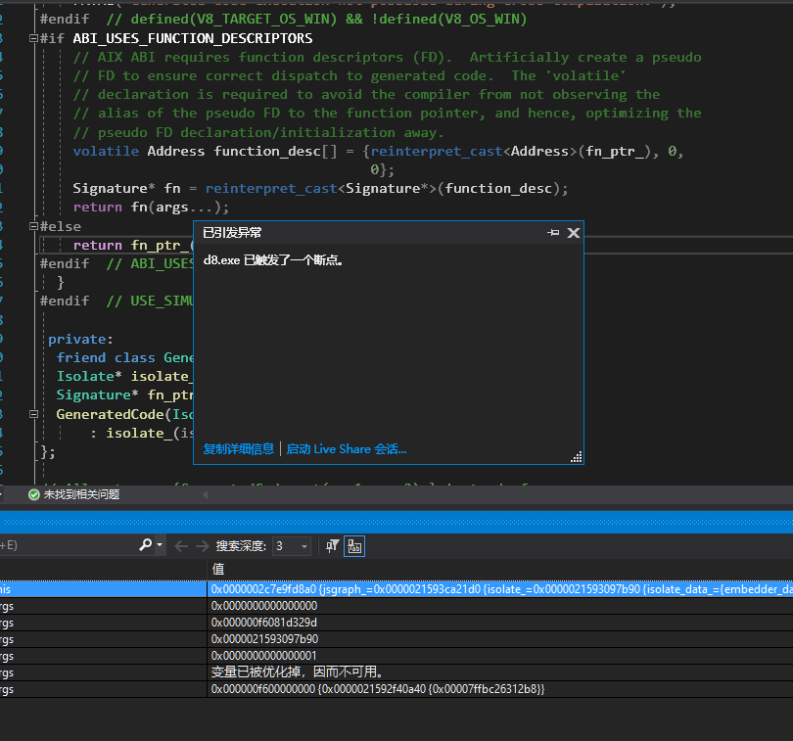Go to next search result arrow
The height and width of the screenshot is (741, 793).
pos(203,546)
